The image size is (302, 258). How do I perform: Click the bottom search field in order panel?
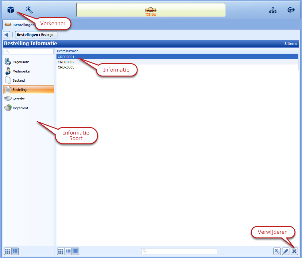(179, 251)
